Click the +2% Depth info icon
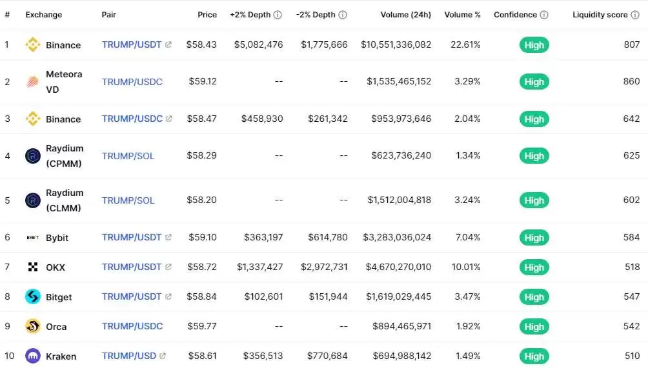The width and height of the screenshot is (648, 368). click(278, 15)
